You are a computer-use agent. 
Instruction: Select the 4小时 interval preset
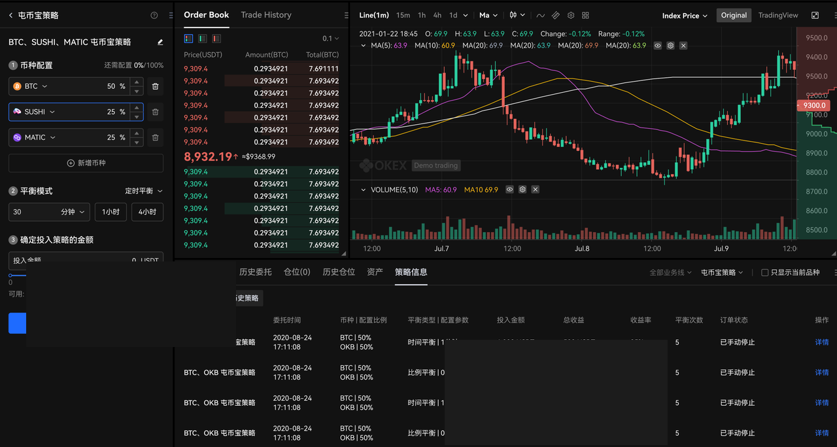(147, 212)
